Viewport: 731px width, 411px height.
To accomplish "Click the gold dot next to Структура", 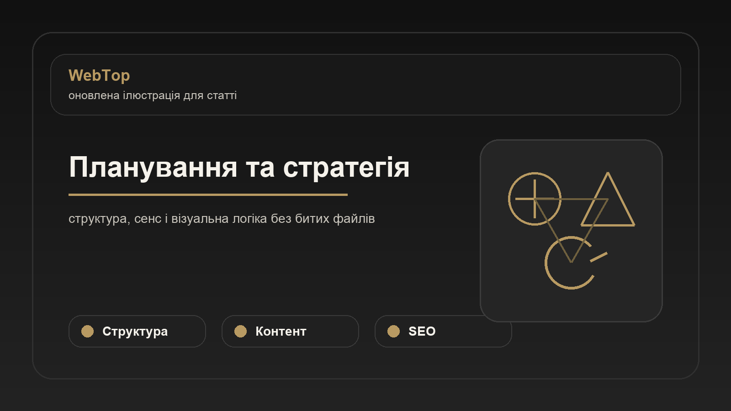I will coord(87,331).
